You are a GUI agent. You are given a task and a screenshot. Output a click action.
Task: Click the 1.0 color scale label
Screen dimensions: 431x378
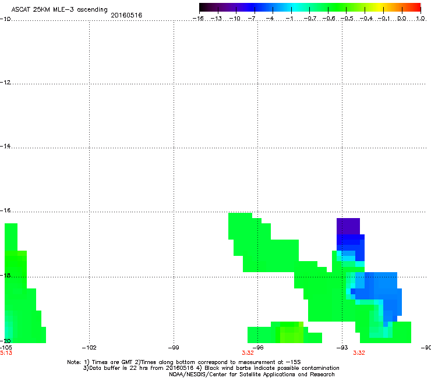[421, 19]
